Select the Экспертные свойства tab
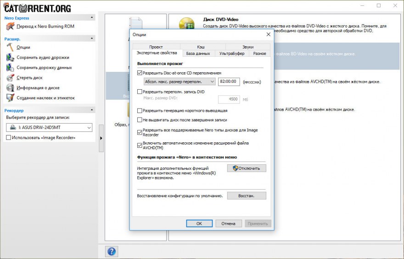Screen dimensions: 404x259 click(157, 53)
